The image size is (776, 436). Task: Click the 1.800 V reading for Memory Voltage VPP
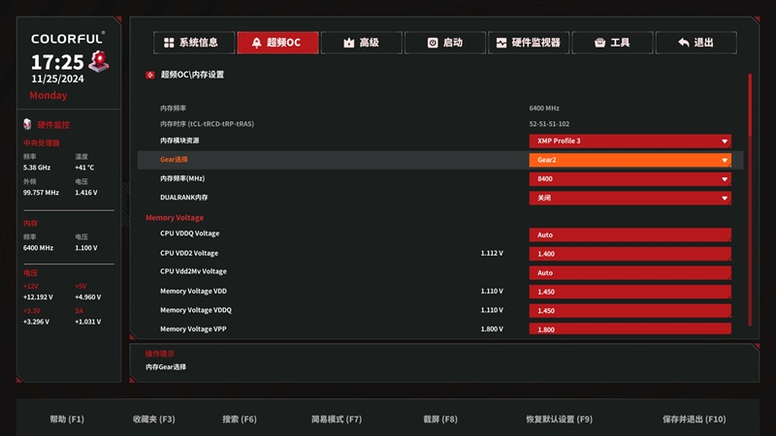pos(492,328)
